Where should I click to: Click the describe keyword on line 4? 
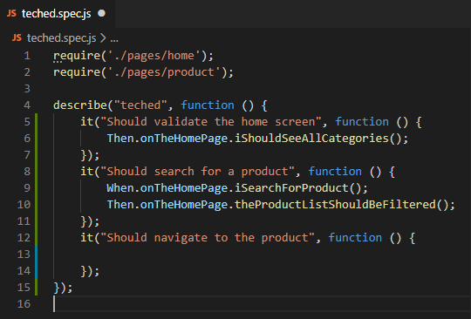pyautogui.click(x=80, y=105)
